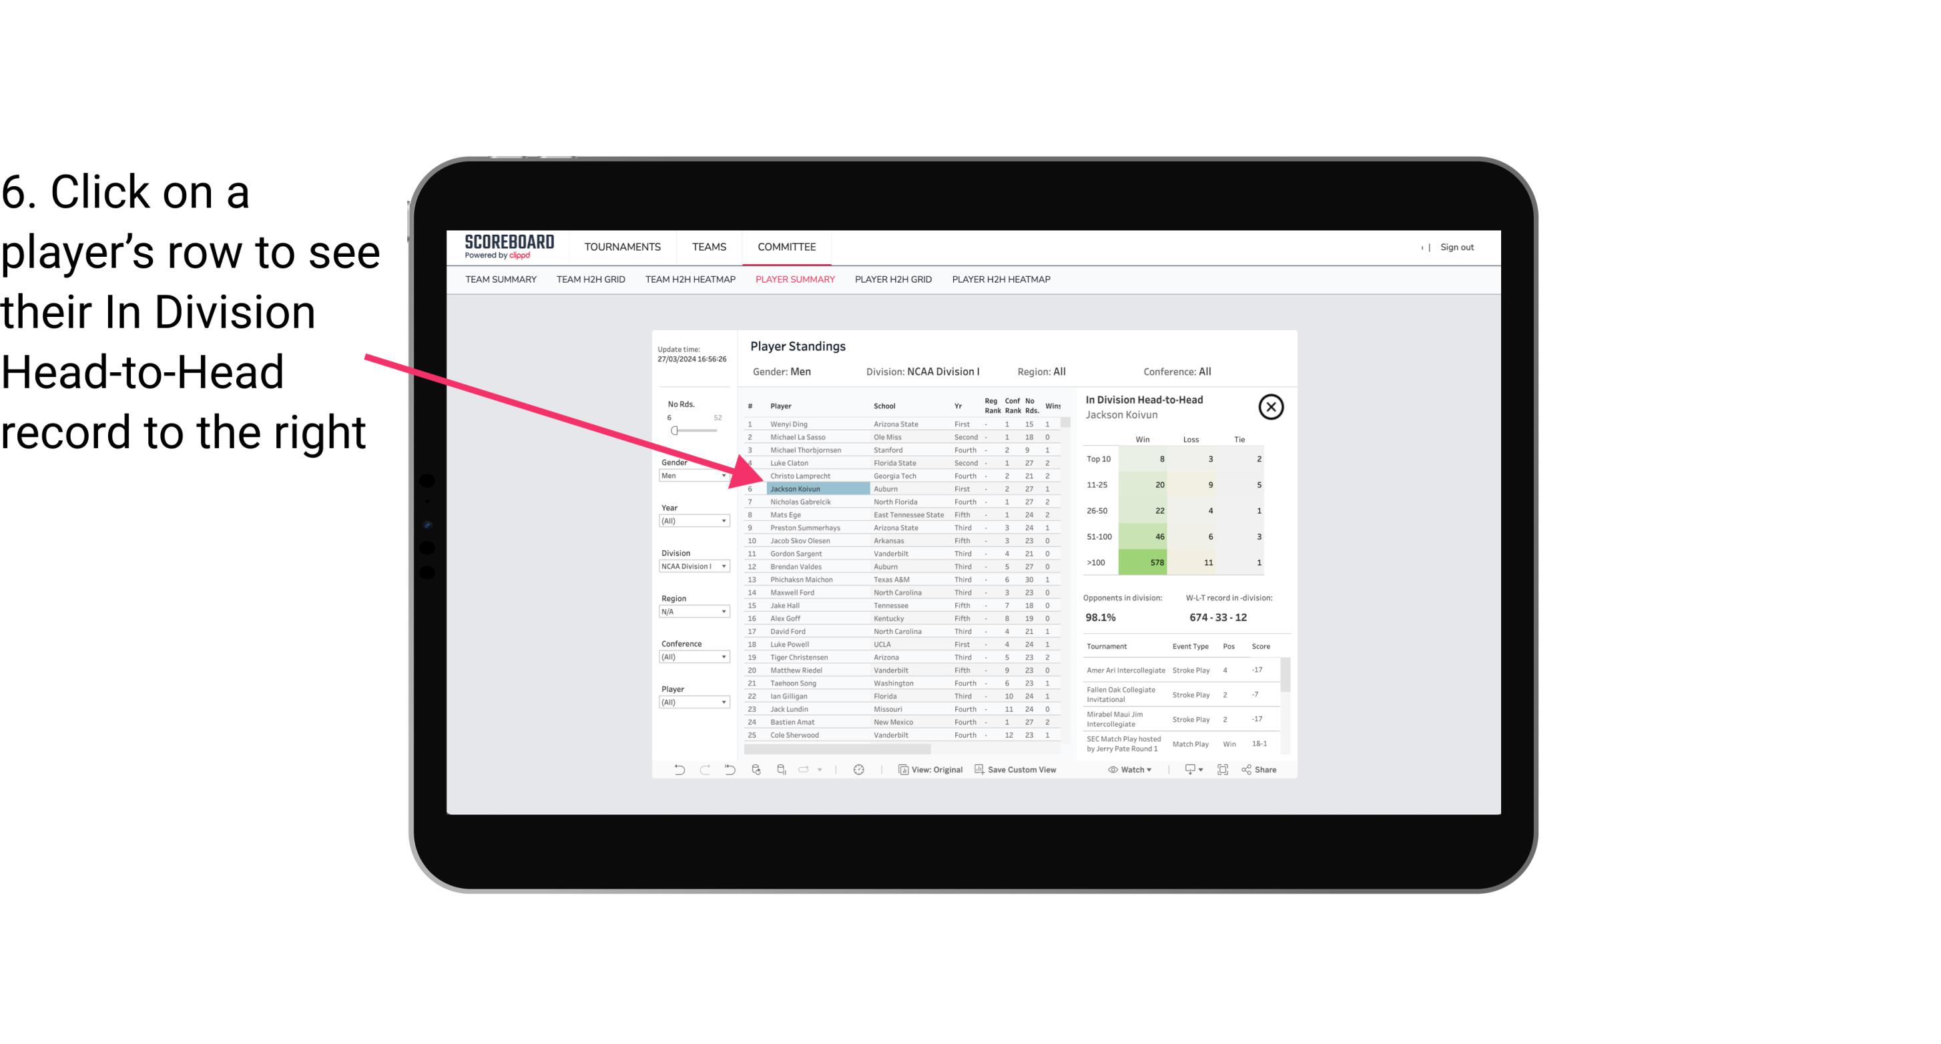Click on Jackson Koivun player row

coord(795,490)
